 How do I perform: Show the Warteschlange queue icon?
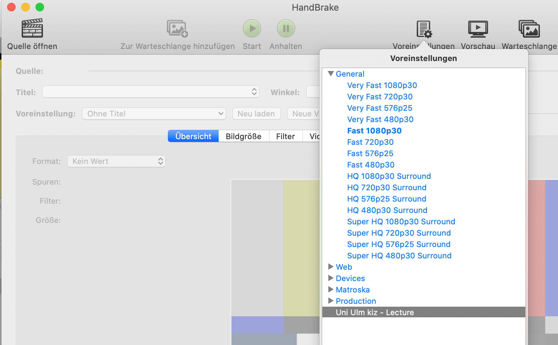529,29
